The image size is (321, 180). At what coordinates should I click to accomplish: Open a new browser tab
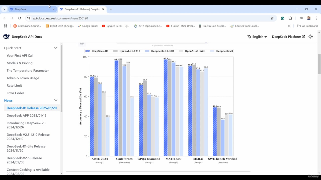coord(111,9)
